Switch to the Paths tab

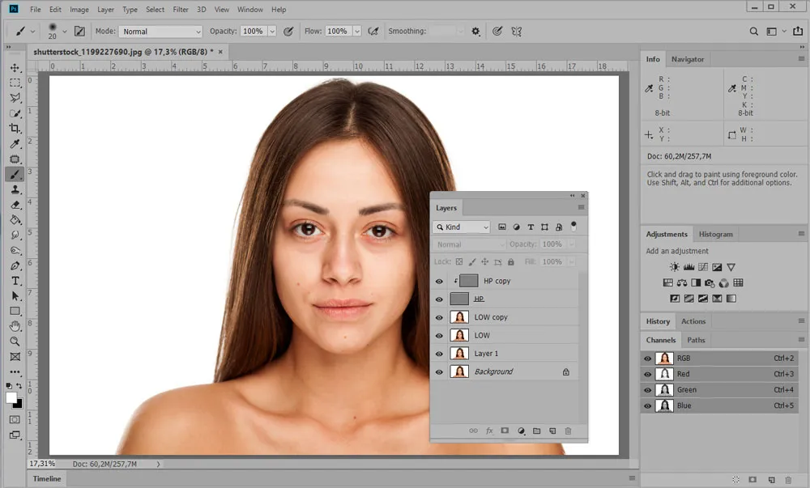pyautogui.click(x=696, y=340)
